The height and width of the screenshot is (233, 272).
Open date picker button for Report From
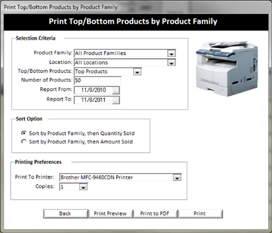coord(116,91)
